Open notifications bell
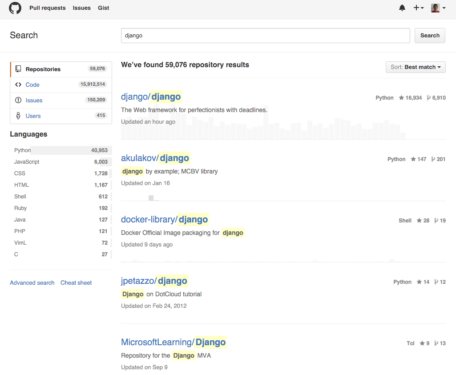 click(402, 8)
